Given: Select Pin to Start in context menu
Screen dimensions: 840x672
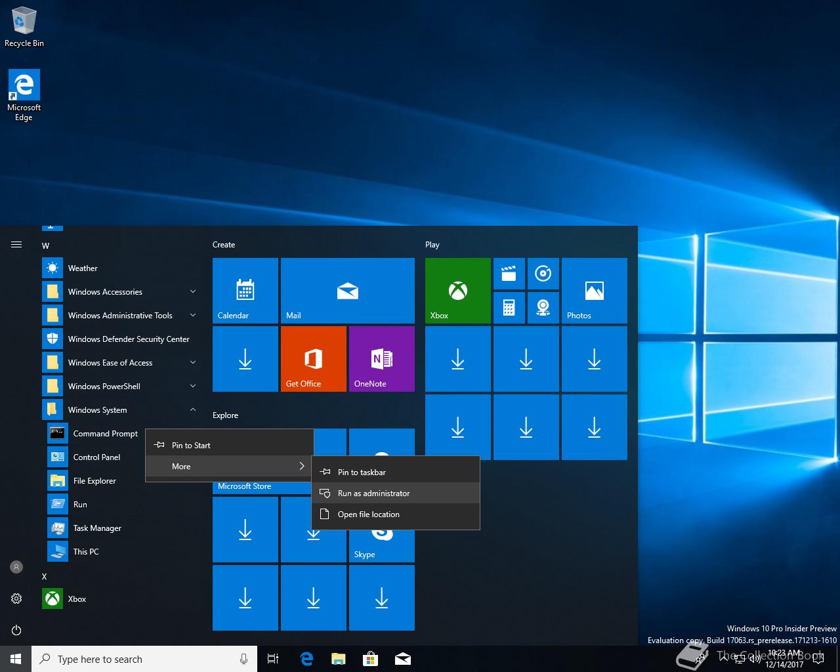Looking at the screenshot, I should tap(229, 445).
